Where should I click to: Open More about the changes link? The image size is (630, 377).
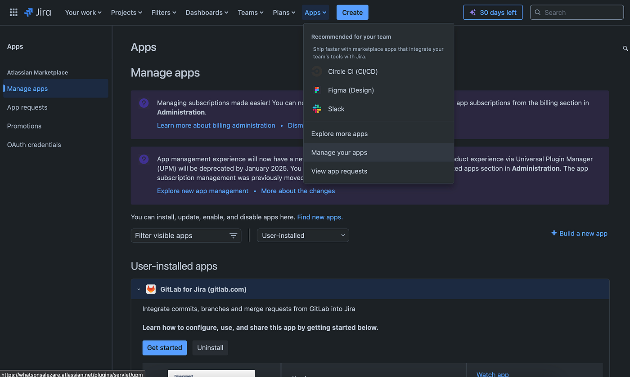pos(298,191)
